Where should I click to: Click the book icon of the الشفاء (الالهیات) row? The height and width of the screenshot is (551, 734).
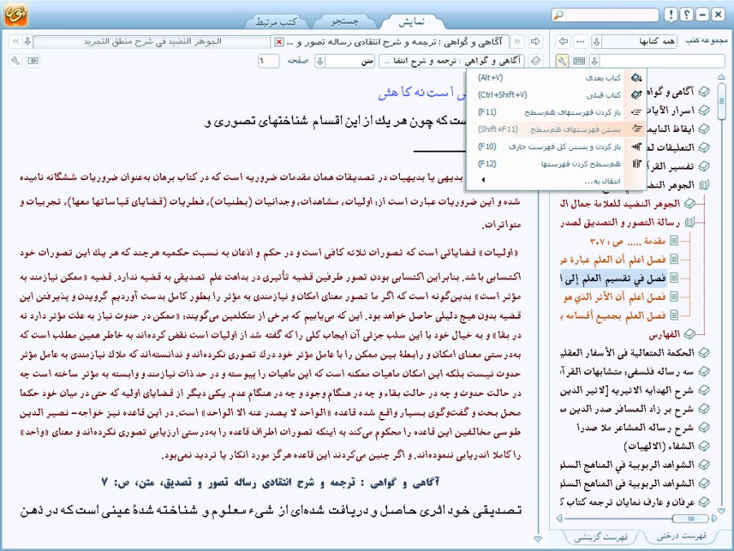[704, 446]
